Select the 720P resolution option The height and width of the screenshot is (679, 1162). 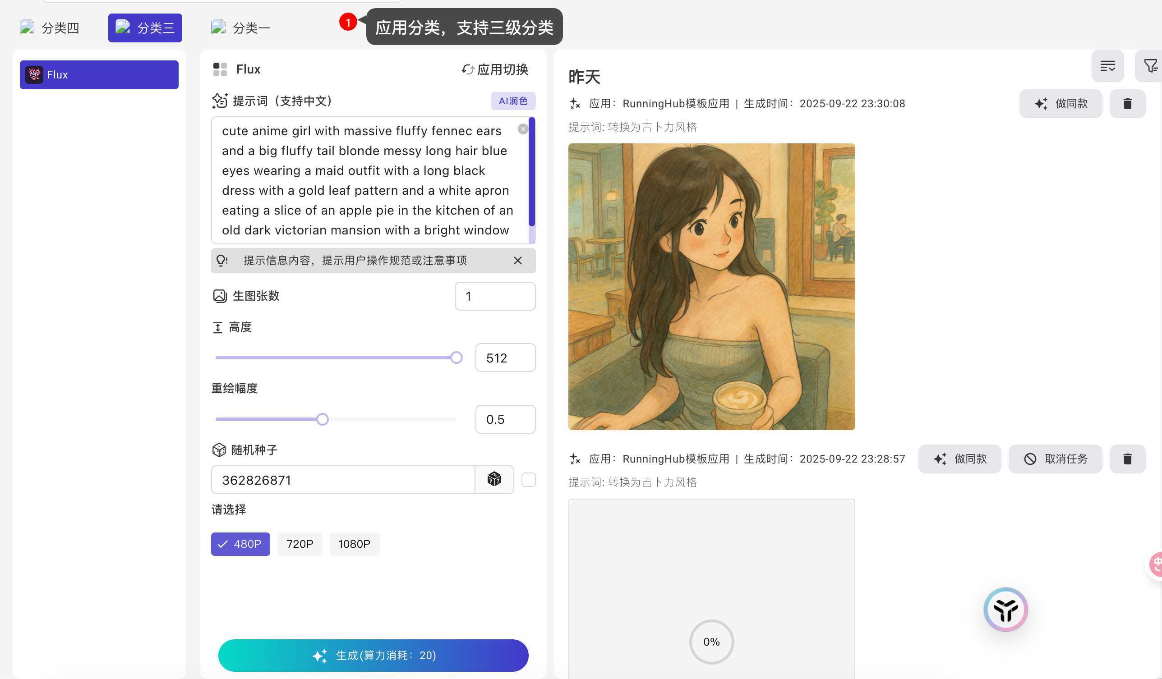300,544
